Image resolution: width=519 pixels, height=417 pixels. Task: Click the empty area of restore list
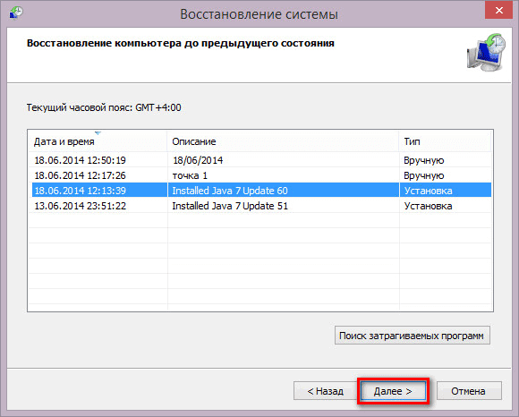(259, 261)
